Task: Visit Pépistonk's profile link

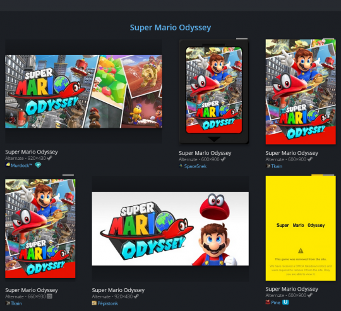Action: pyautogui.click(x=107, y=303)
